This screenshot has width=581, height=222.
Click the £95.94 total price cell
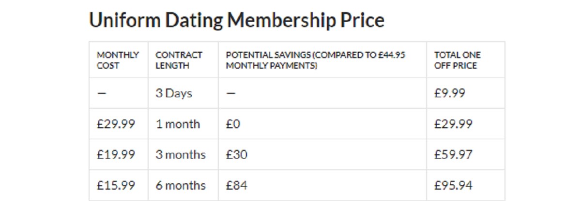(453, 185)
